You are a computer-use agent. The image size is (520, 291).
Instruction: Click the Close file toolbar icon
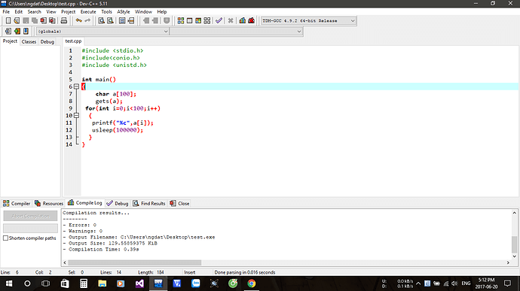click(x=44, y=20)
